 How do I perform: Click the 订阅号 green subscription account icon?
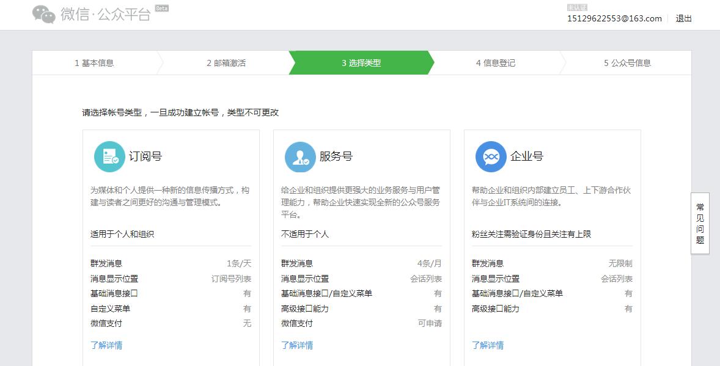pyautogui.click(x=109, y=156)
